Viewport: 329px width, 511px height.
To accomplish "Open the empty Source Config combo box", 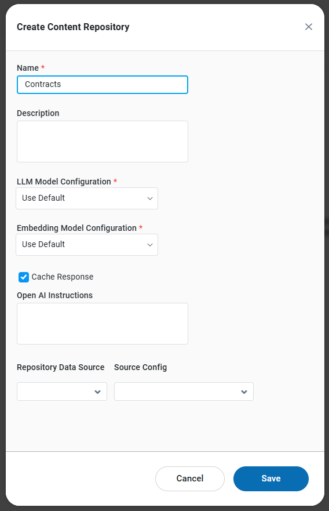I will [x=184, y=392].
